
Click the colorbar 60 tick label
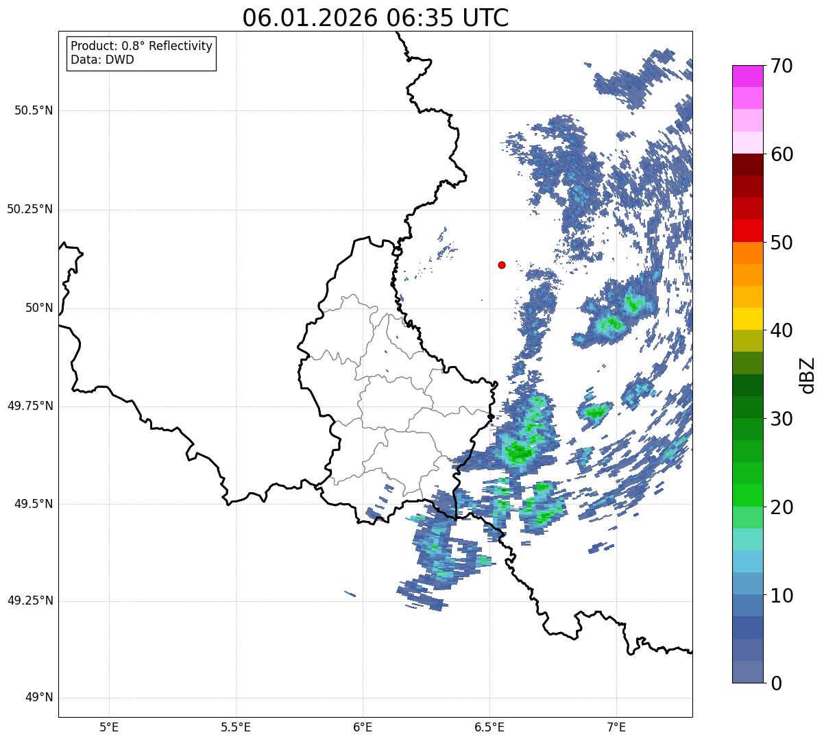tap(781, 154)
